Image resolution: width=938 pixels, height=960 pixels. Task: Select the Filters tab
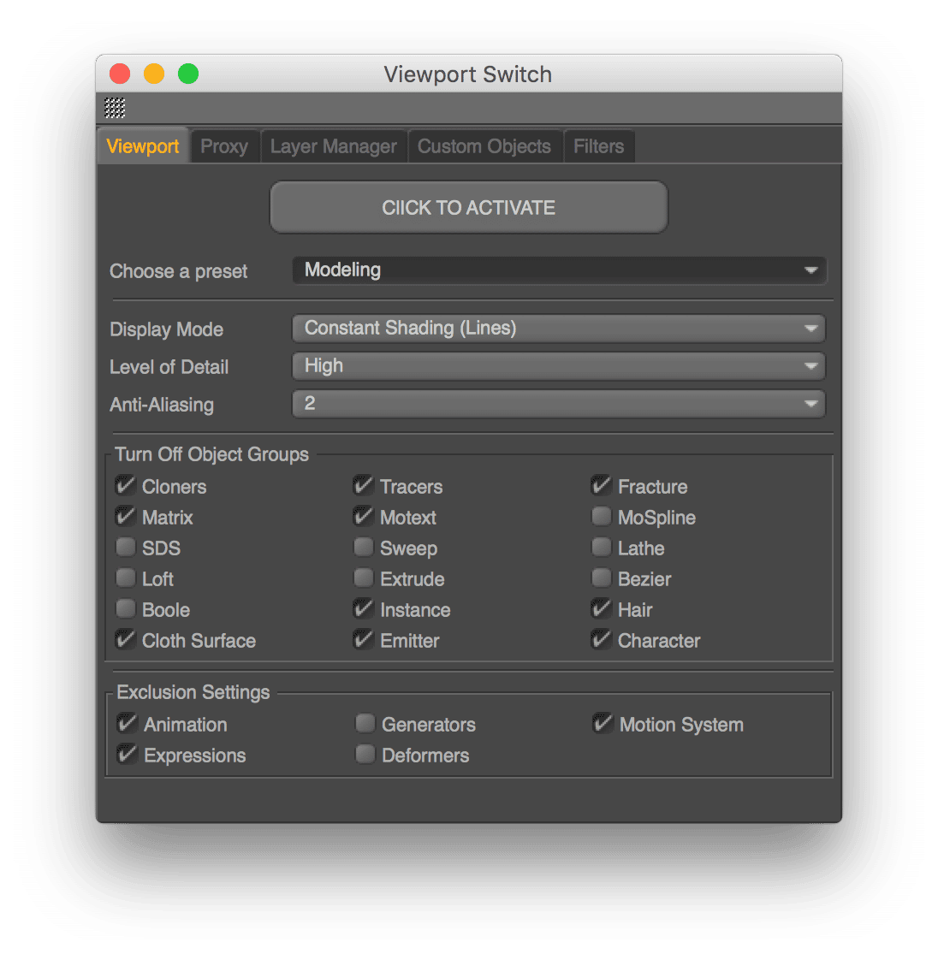pyautogui.click(x=598, y=146)
